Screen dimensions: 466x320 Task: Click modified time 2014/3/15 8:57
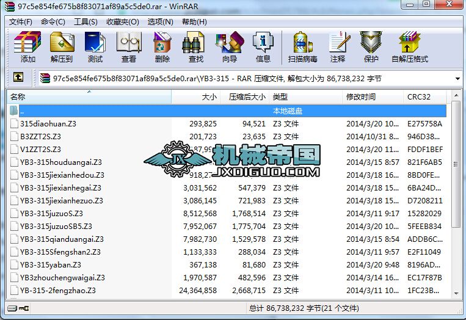coord(373,162)
